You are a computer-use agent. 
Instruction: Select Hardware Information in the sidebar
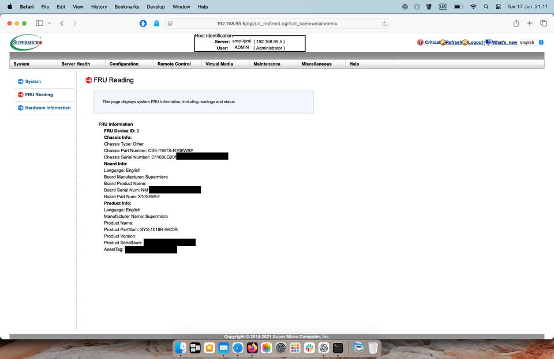(48, 108)
